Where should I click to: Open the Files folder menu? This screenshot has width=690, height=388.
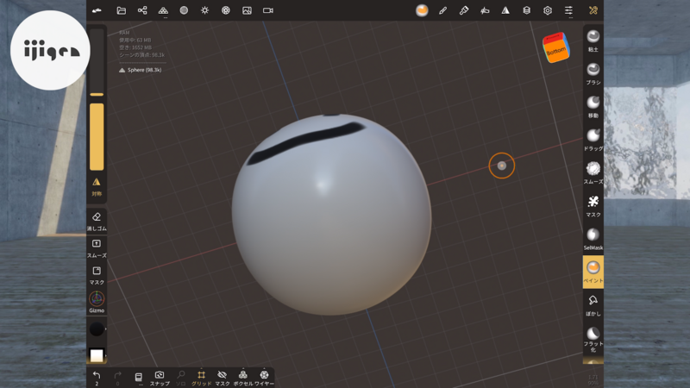click(121, 10)
